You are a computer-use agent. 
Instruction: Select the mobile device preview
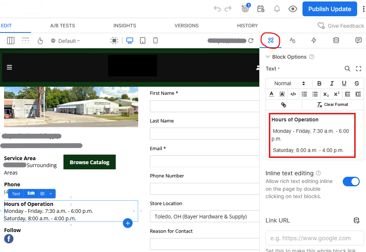pyautogui.click(x=155, y=41)
